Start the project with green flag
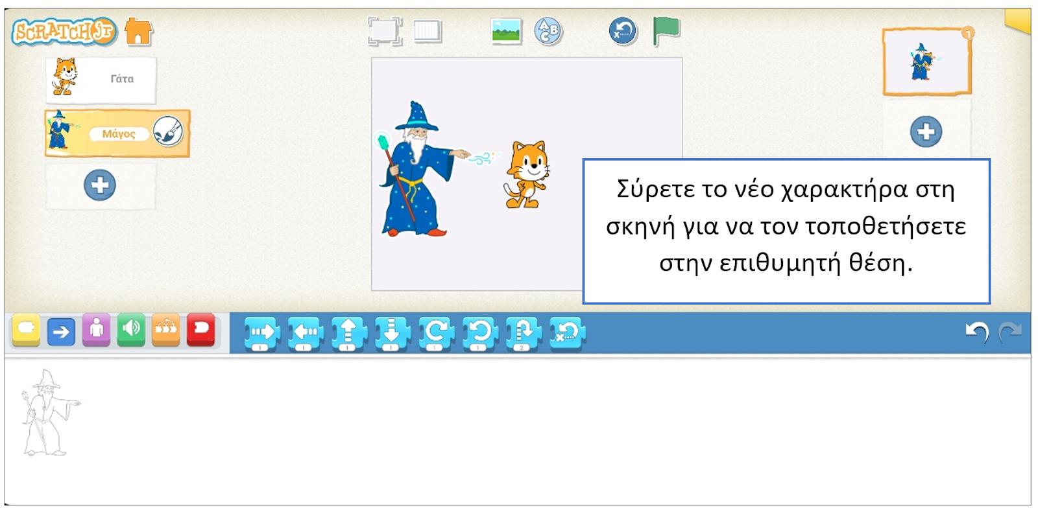 tap(666, 31)
